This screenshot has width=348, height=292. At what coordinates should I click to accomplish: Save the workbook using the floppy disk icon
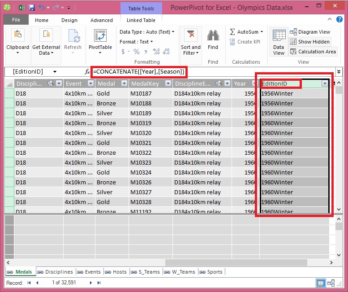coord(32,8)
